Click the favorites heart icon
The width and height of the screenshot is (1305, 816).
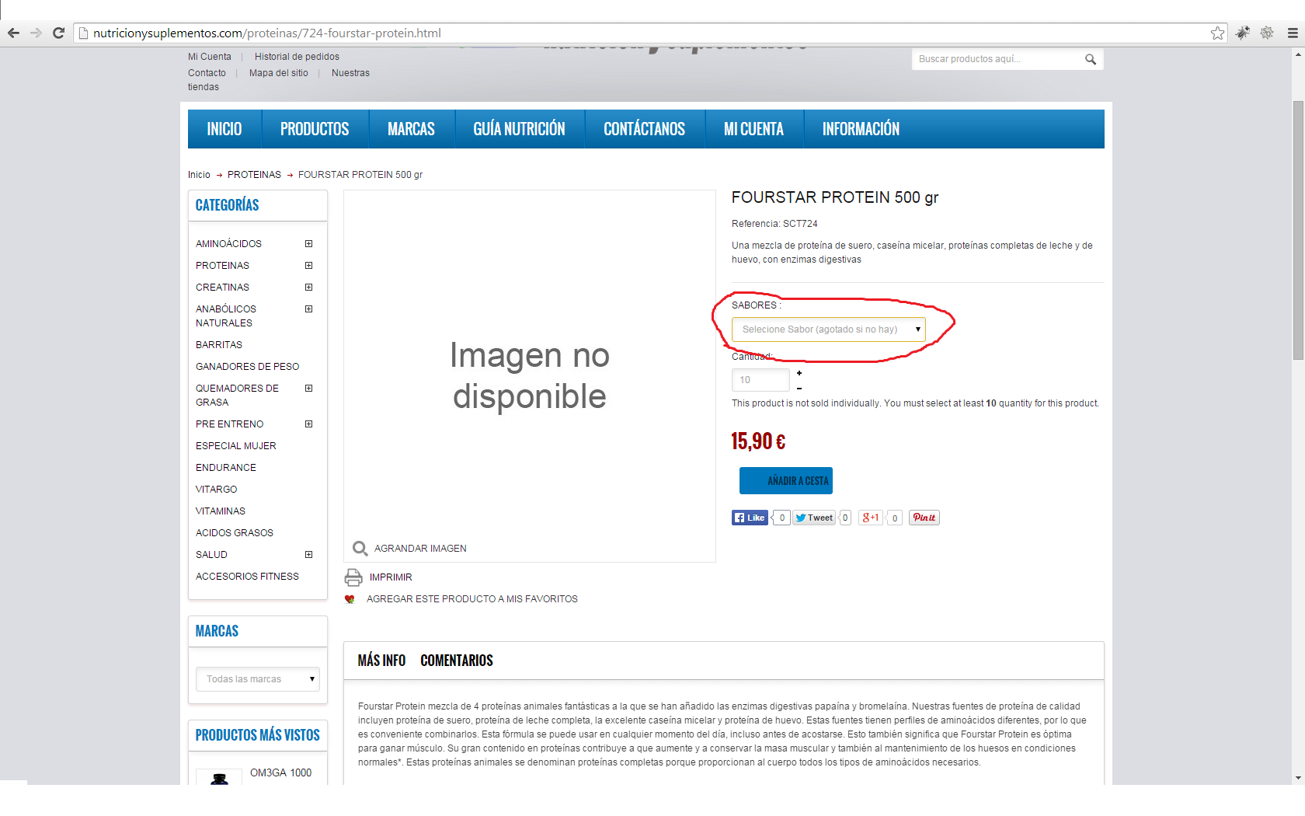(350, 599)
